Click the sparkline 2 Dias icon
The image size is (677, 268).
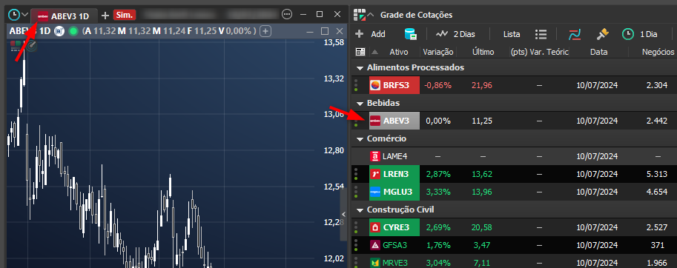pyautogui.click(x=442, y=34)
